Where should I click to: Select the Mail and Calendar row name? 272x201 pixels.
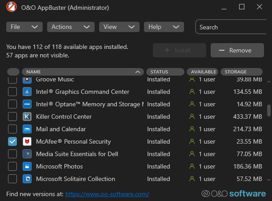pyautogui.click(x=61, y=129)
